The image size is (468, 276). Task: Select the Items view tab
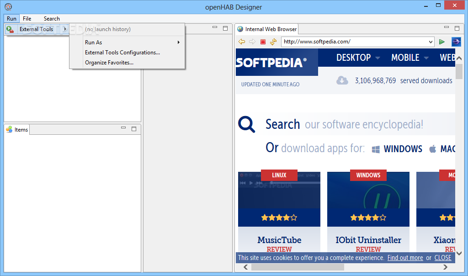[17, 130]
